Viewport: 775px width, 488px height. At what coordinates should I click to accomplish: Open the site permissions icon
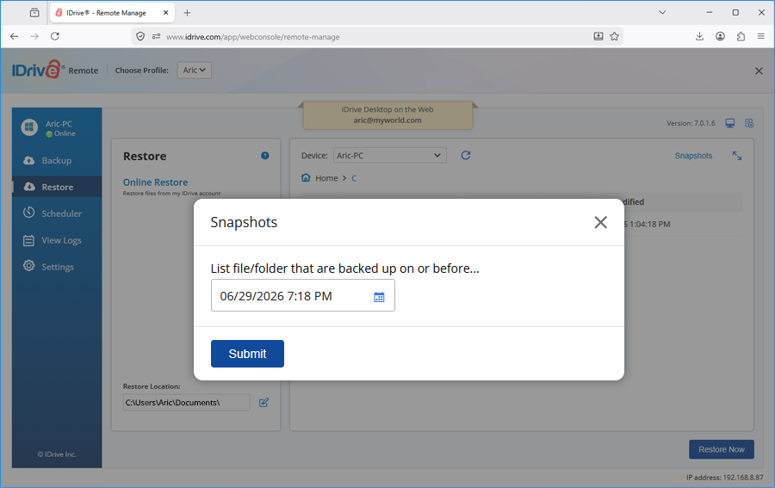(156, 36)
